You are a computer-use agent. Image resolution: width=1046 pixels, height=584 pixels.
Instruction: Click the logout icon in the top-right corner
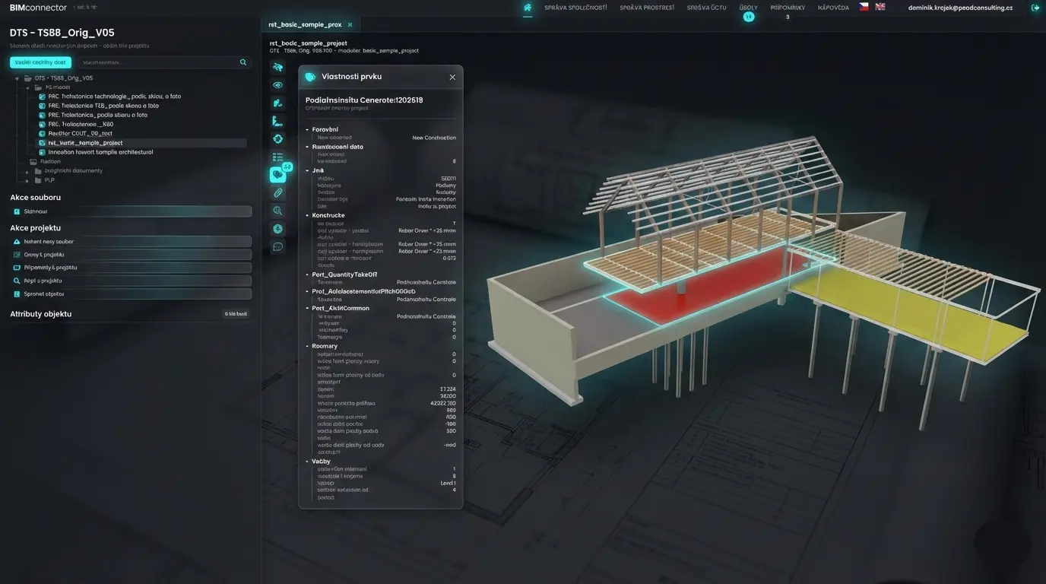[x=1035, y=7]
